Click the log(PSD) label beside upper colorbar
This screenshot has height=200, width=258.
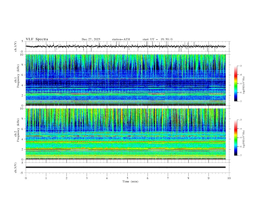244,84
